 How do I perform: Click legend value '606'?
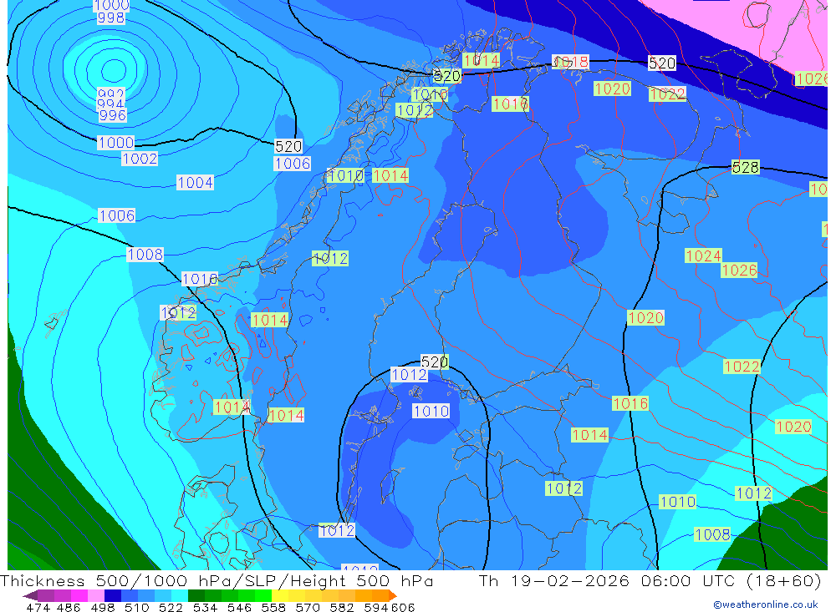click(403, 608)
